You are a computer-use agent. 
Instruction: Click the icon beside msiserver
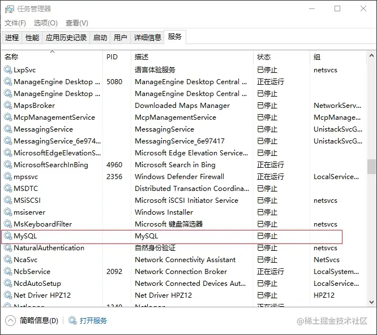(x=8, y=212)
